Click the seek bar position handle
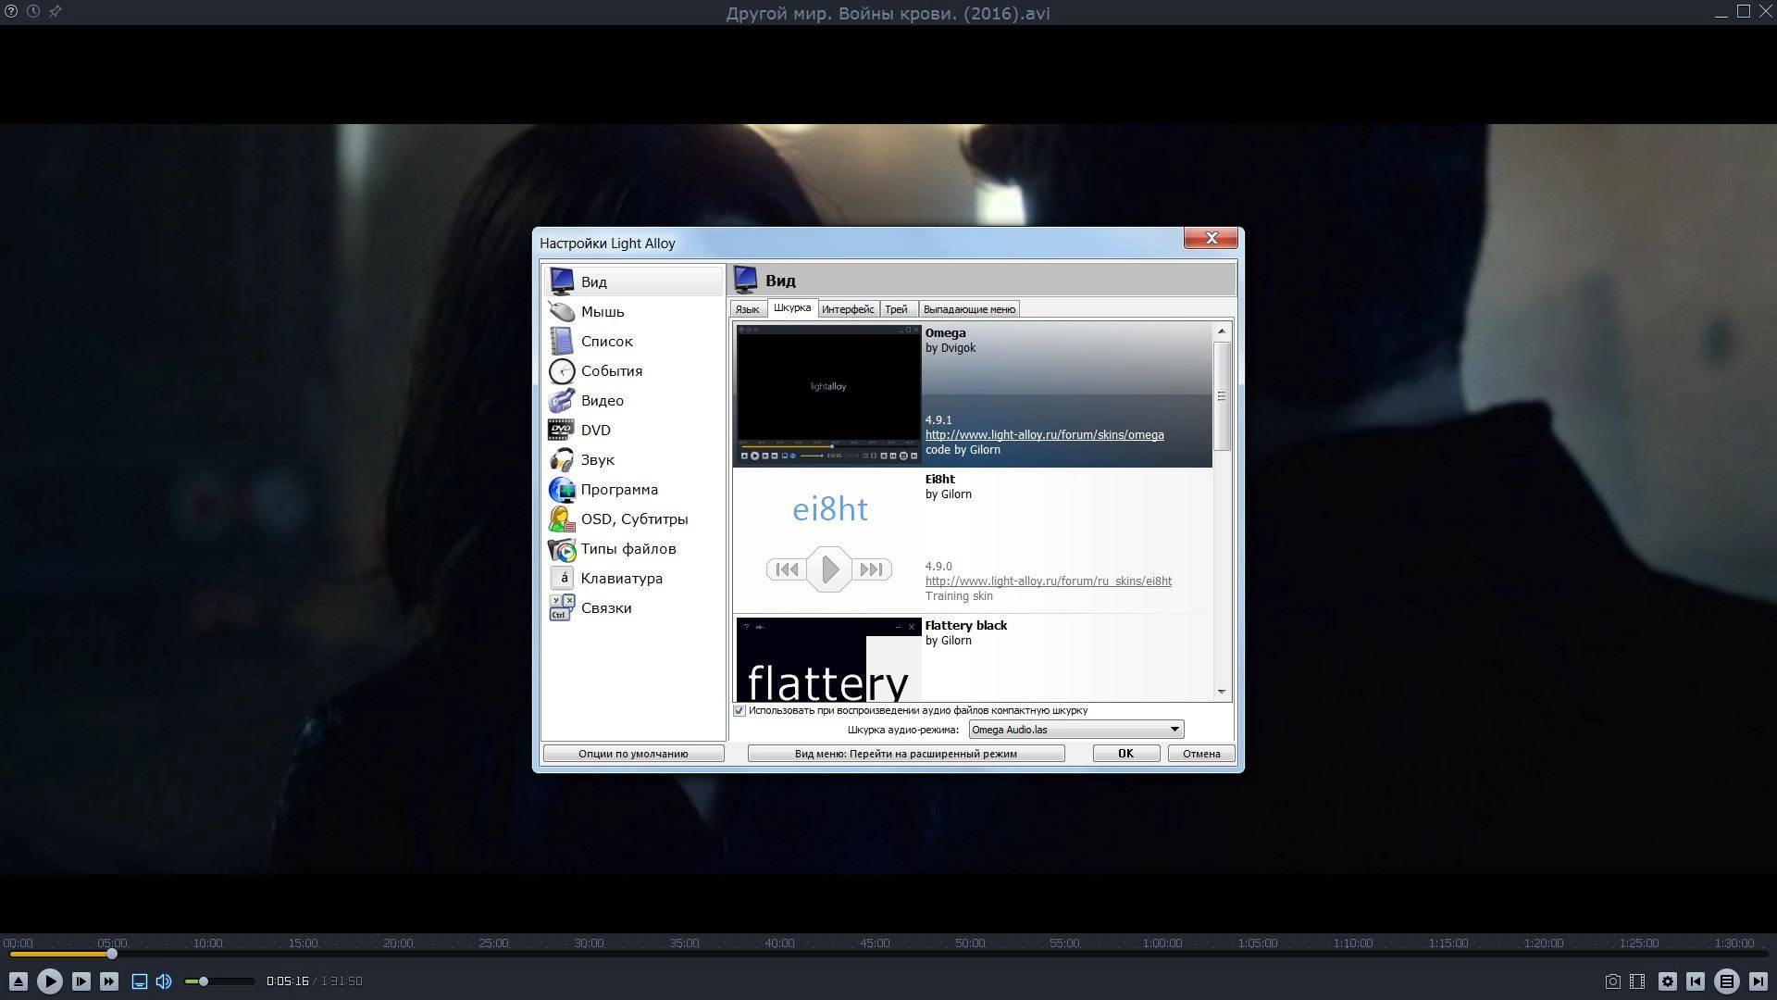The image size is (1777, 1000). pyautogui.click(x=112, y=954)
